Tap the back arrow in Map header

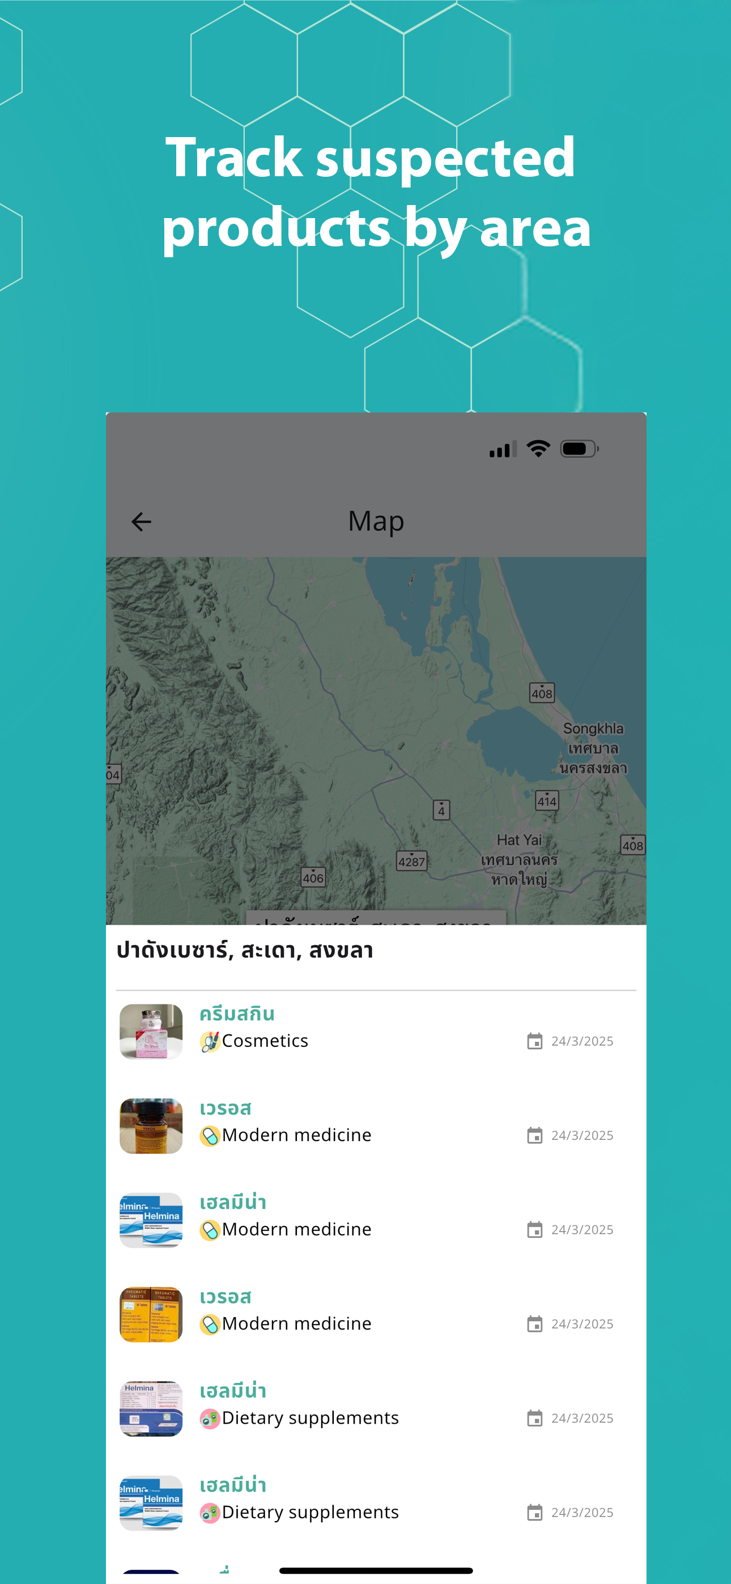point(141,521)
